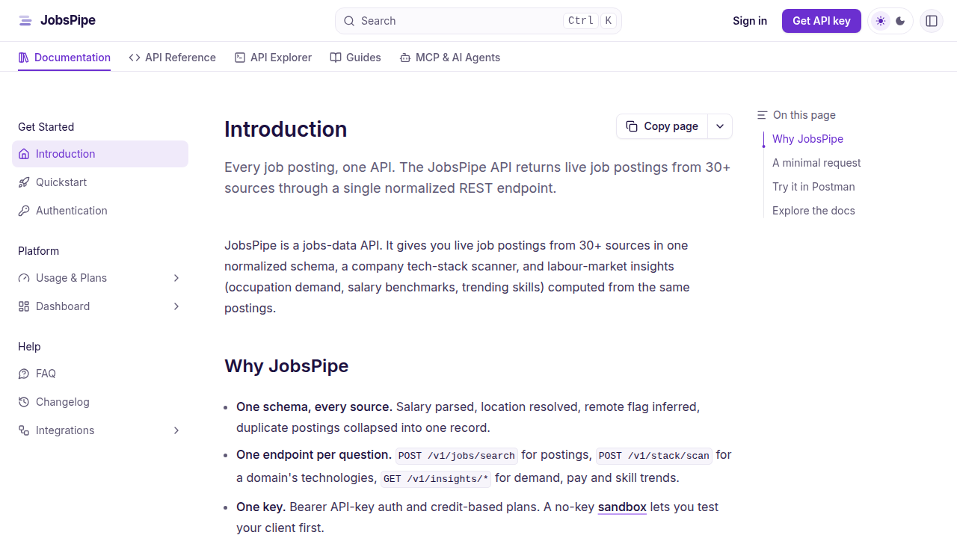Click the Integrations nodes icon
The height and width of the screenshot is (538, 957).
24,430
